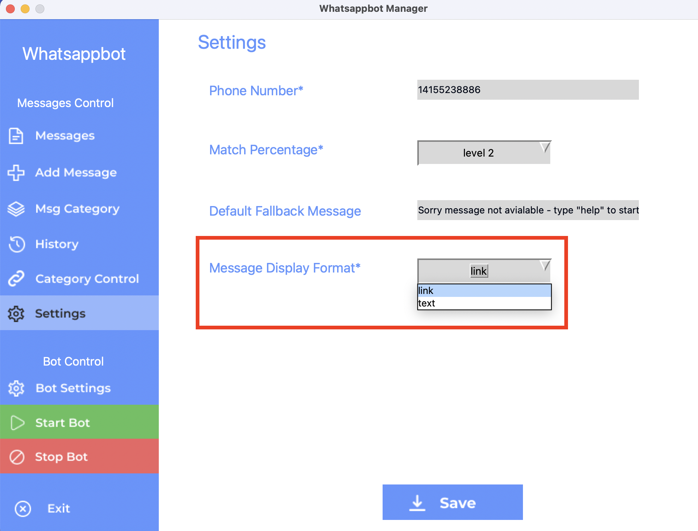Click the Messages document icon
This screenshot has height=531, width=698.
(16, 136)
